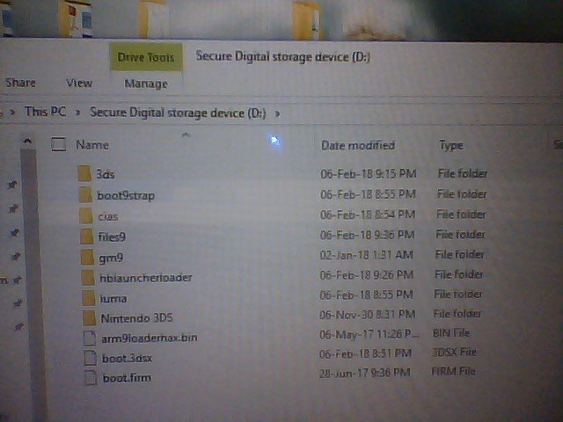Viewport: 563px width, 422px height.
Task: Sort files by Date modified column
Action: pyautogui.click(x=358, y=145)
